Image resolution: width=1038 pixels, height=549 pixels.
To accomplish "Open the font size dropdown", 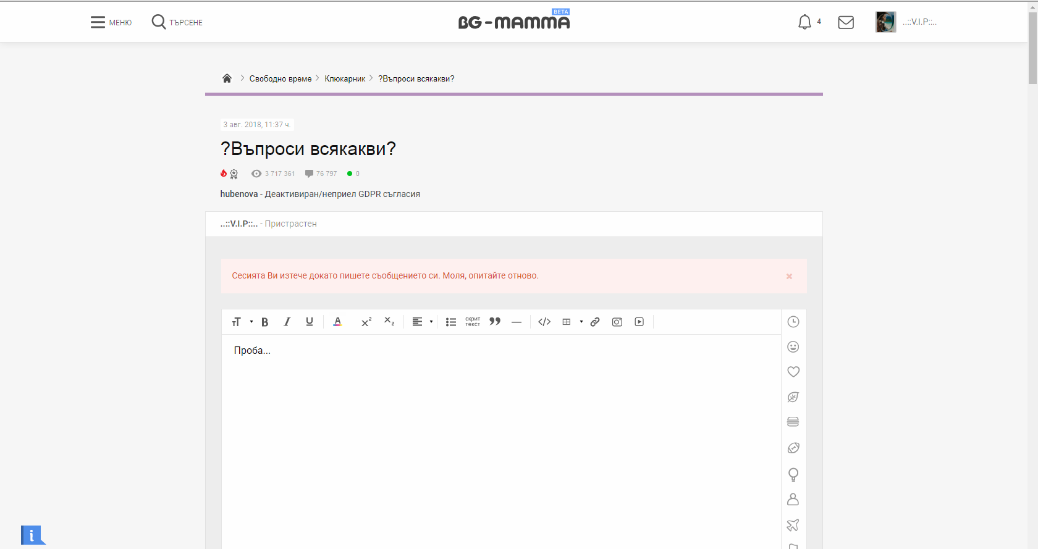I will point(242,322).
